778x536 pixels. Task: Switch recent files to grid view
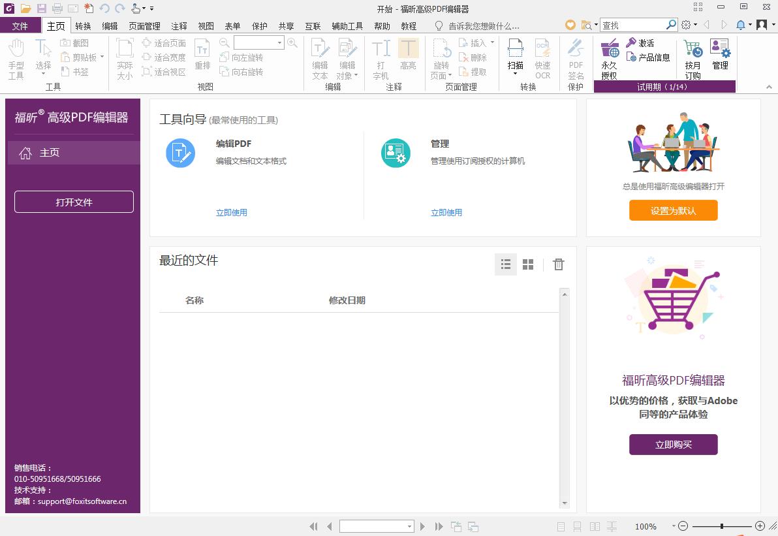[528, 264]
